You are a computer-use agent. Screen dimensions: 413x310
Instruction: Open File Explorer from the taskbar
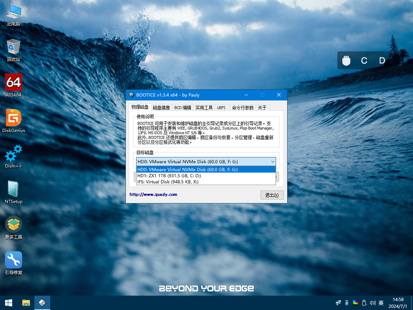point(26,303)
